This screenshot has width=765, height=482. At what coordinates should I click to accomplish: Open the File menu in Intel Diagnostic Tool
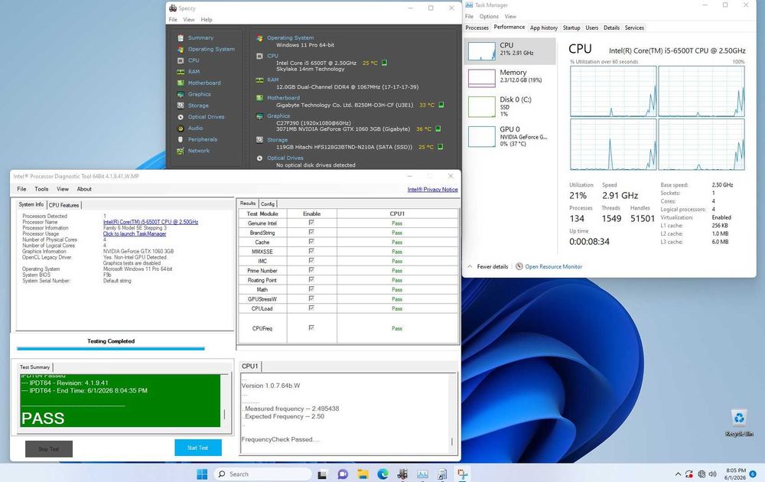tap(22, 189)
